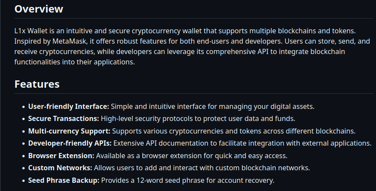Click the Features heading
The image size is (376, 191).
37,84
